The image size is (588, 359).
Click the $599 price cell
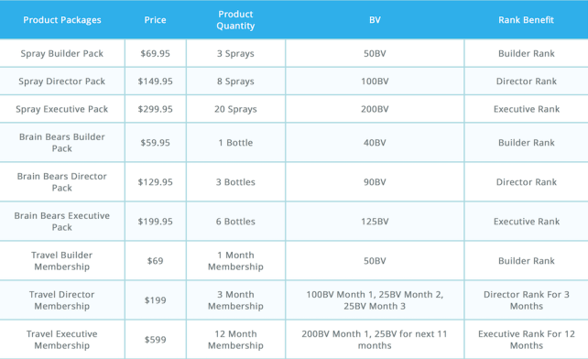156,340
